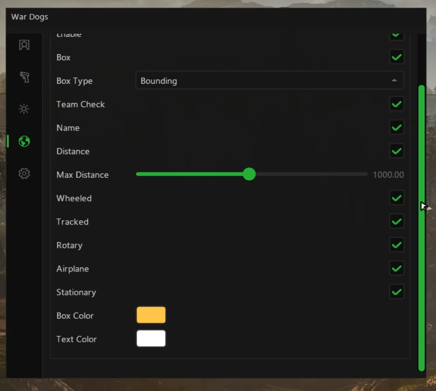Open the player profile sidebar tab
Viewport: 436px width, 391px height.
(x=24, y=45)
